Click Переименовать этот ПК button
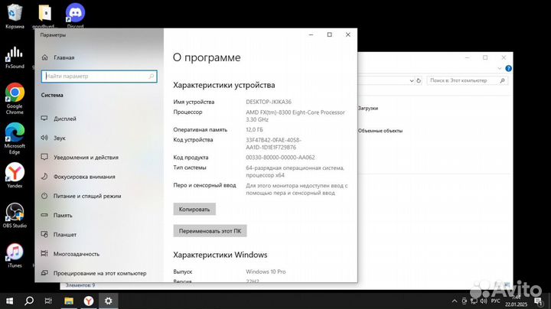Screen dimensions: 551x309 (x=210, y=231)
